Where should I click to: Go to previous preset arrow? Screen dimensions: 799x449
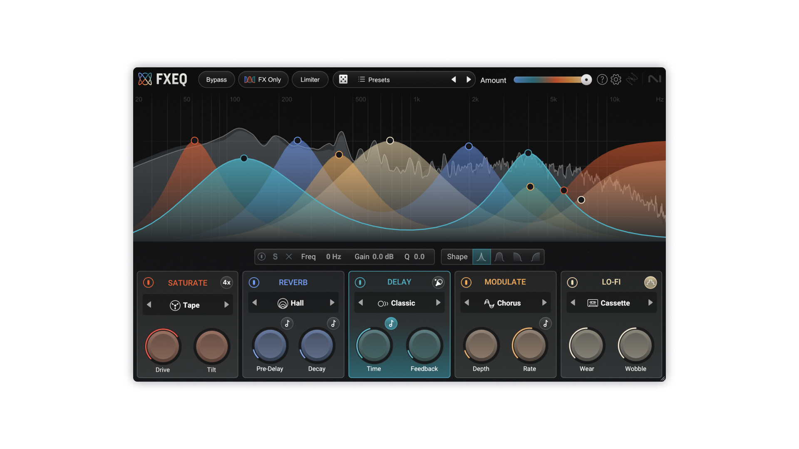point(454,79)
